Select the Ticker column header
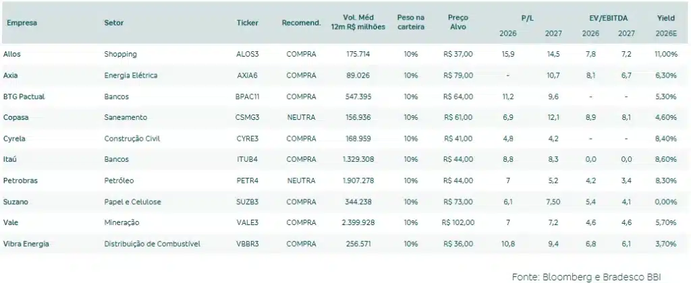Image resolution: width=691 pixels, height=283 pixels. tap(248, 22)
